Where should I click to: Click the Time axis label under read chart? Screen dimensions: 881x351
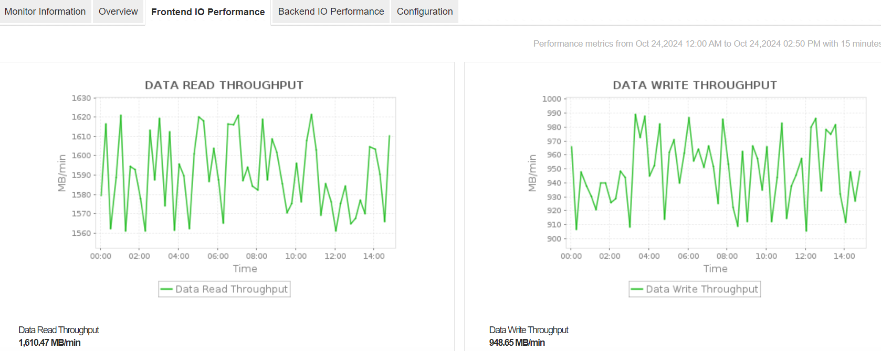(x=245, y=269)
